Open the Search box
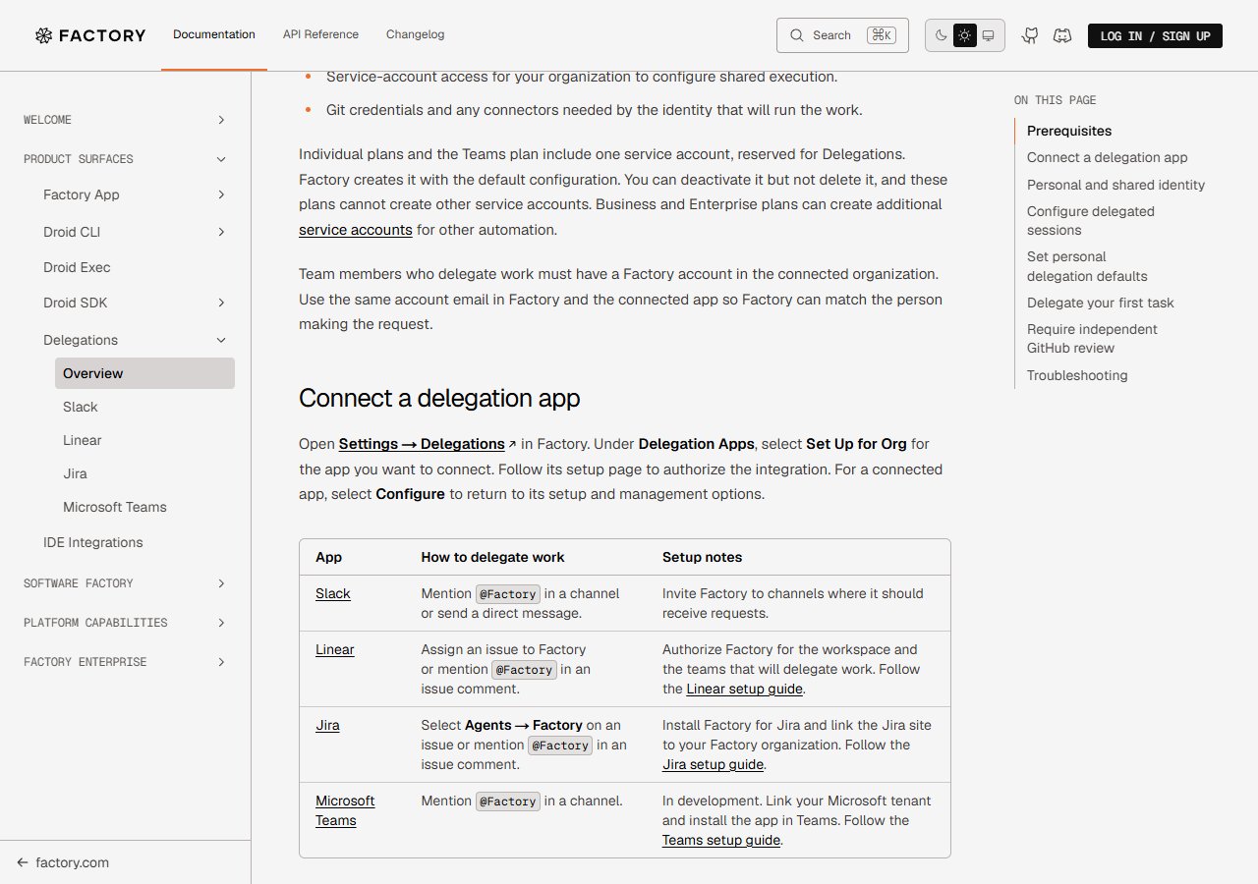This screenshot has width=1258, height=884. point(842,35)
